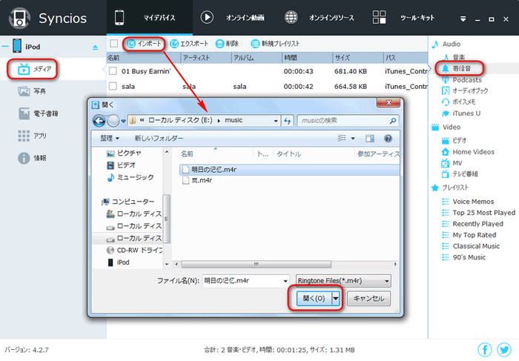Tick the select-all checkbox in toolbar
The image size is (519, 361).
(114, 44)
